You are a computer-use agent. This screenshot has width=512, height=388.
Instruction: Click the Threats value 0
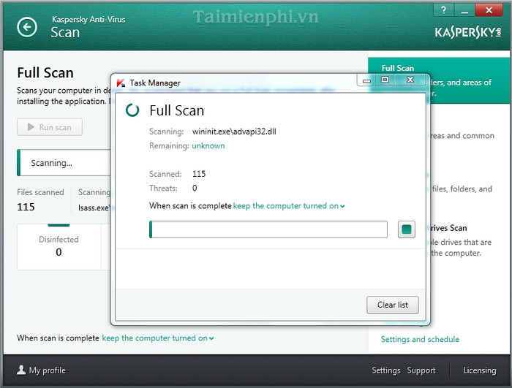coord(195,188)
